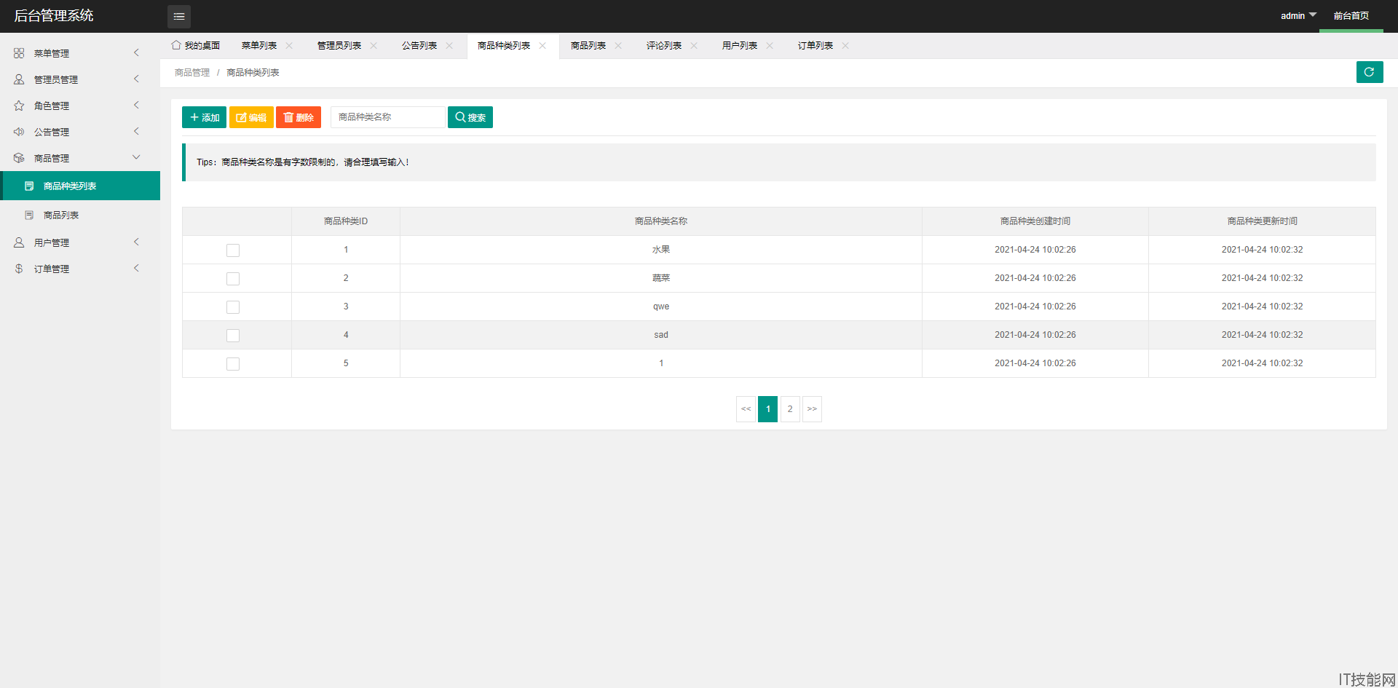The width and height of the screenshot is (1398, 688).
Task: Click the red 删除 delete button
Action: 299,117
